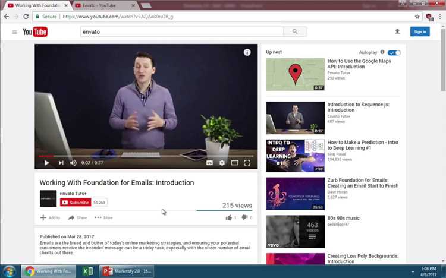This screenshot has height=278, width=446.
Task: Click the Add to plus icon
Action: [x=43, y=218]
